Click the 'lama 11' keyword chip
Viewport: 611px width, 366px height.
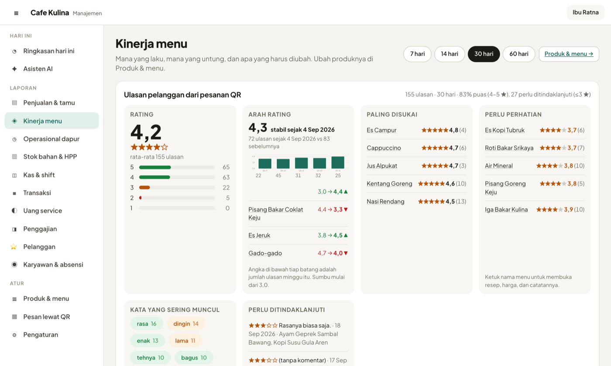click(x=185, y=341)
